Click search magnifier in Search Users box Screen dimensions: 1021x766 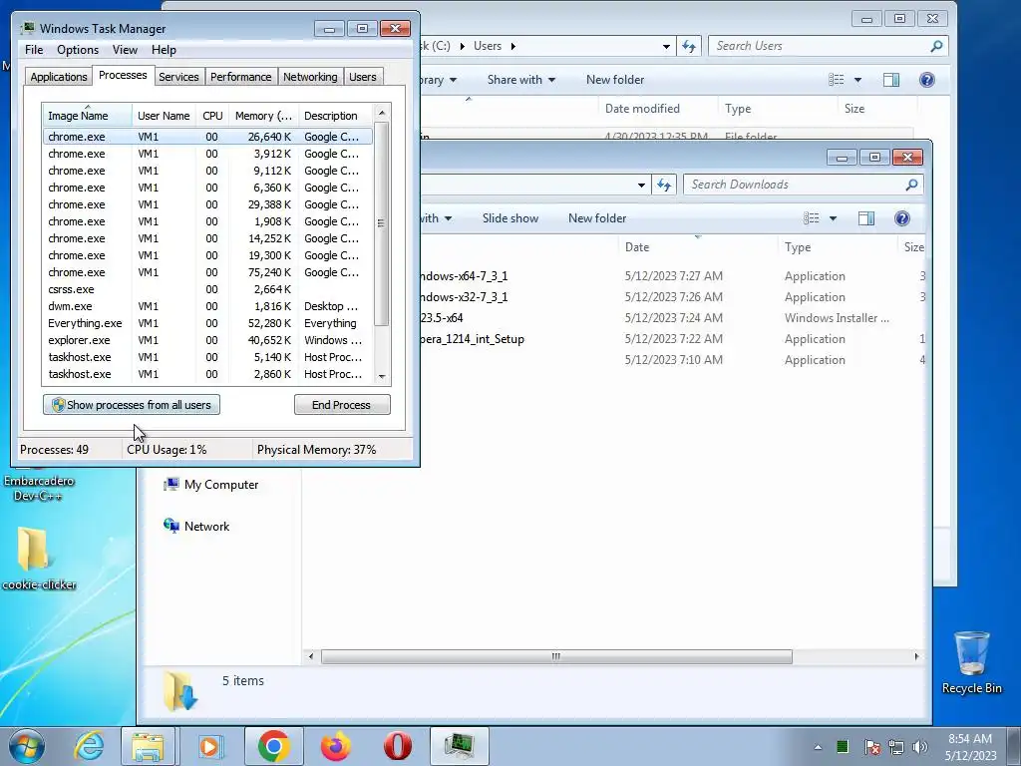pyautogui.click(x=936, y=46)
